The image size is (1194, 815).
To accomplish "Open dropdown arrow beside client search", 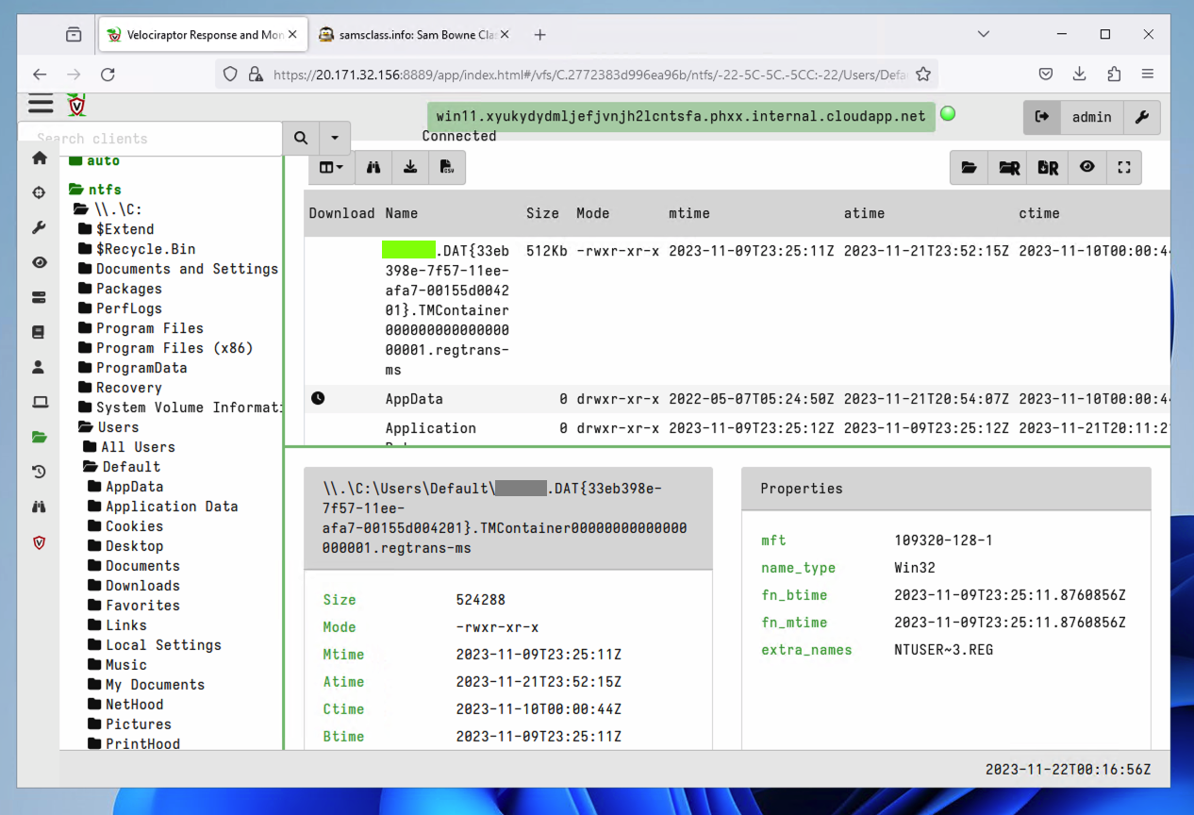I will (335, 139).
